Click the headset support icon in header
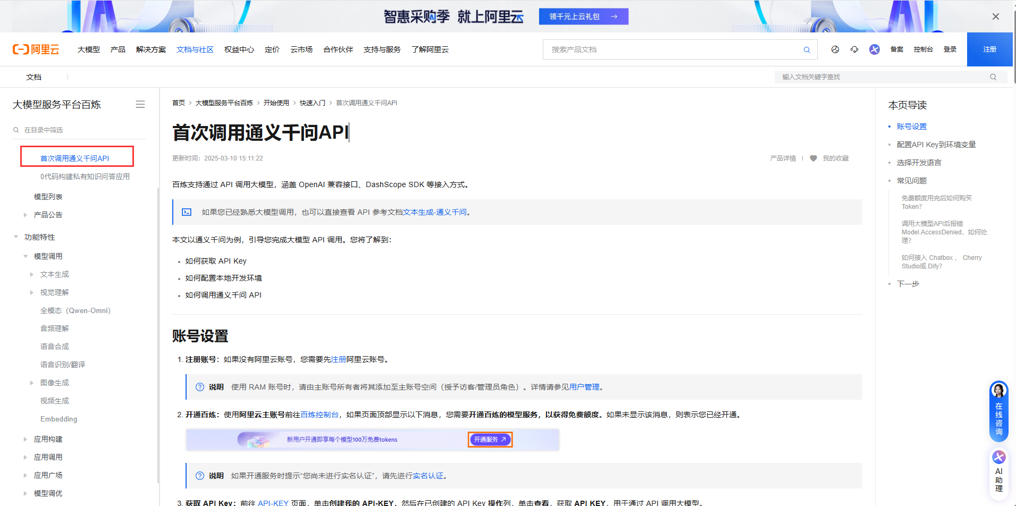The width and height of the screenshot is (1016, 506). point(854,49)
